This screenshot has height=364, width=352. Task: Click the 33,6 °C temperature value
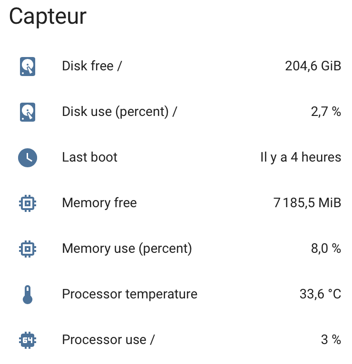pyautogui.click(x=320, y=294)
